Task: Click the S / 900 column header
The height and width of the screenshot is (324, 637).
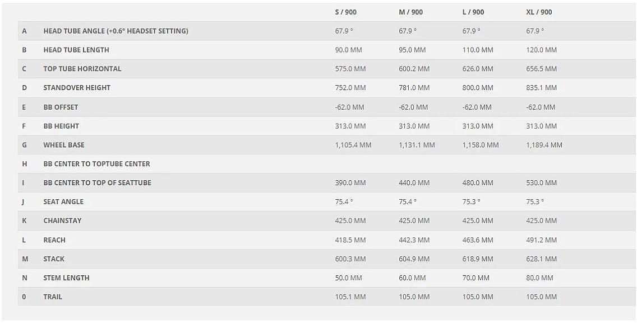Action: (x=345, y=12)
